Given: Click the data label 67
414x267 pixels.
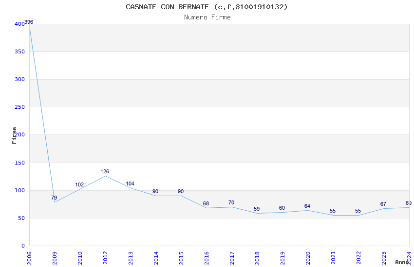Looking at the screenshot, I should coord(383,204).
